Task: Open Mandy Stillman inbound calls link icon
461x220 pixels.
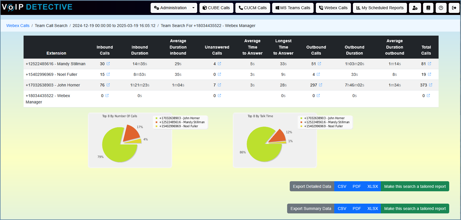Action: [x=108, y=64]
